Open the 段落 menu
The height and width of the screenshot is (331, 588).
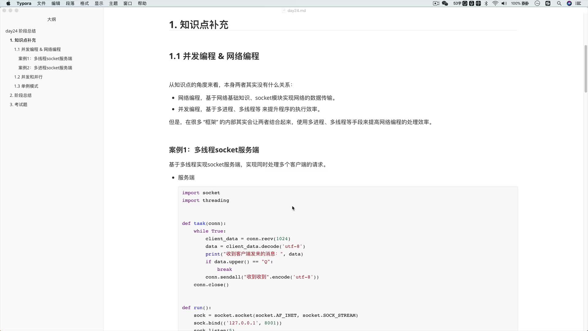(x=70, y=3)
